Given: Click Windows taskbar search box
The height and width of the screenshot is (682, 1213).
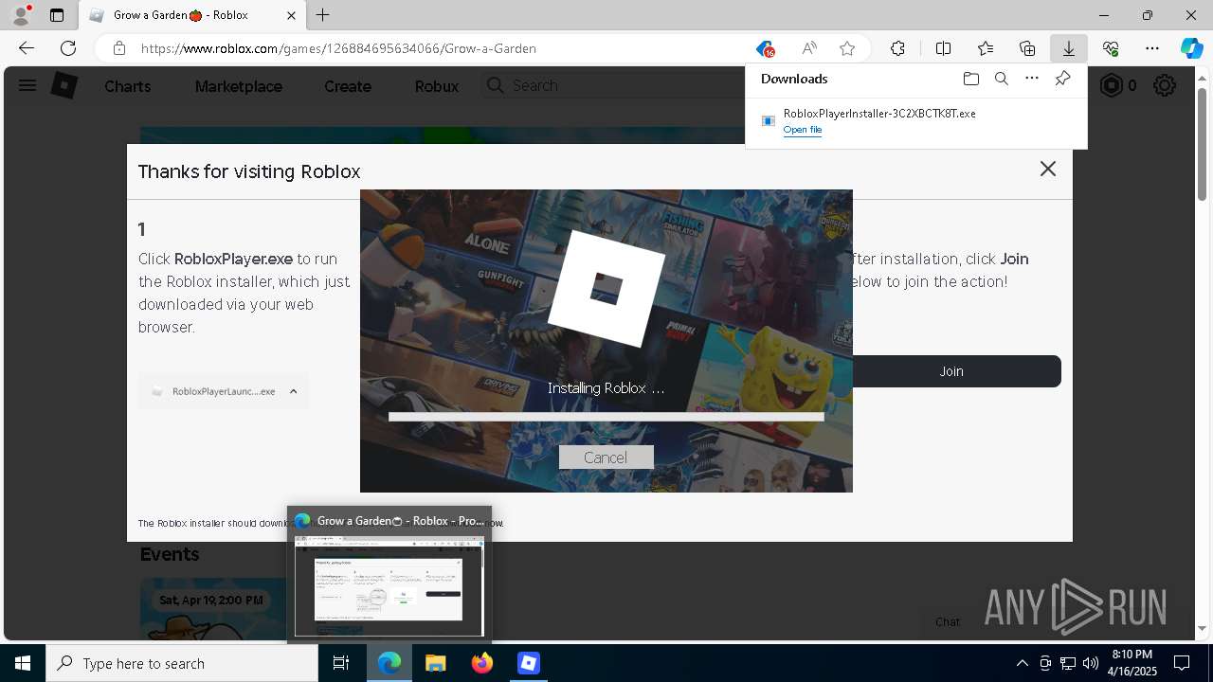Looking at the screenshot, I should click(x=182, y=663).
